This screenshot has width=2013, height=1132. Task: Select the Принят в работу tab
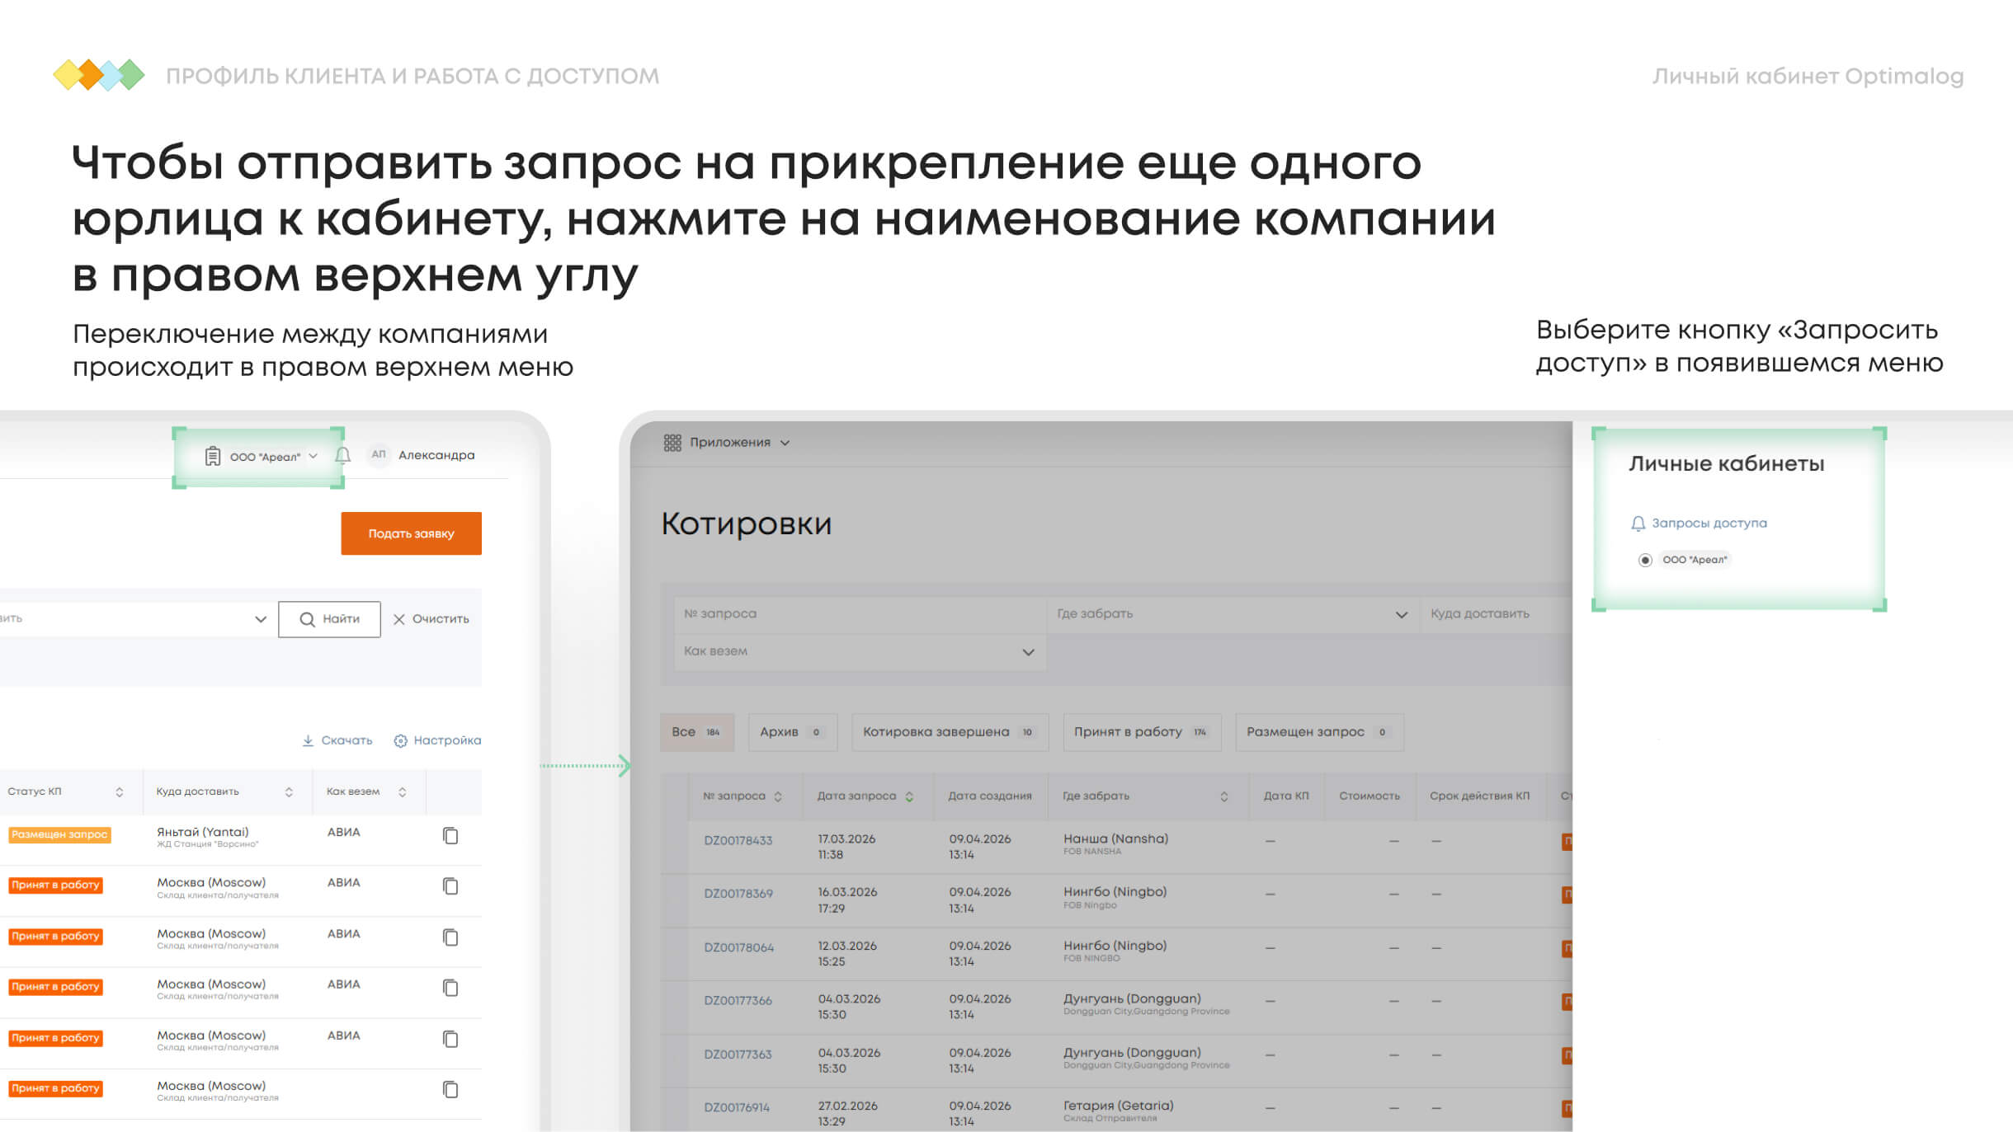1141,732
